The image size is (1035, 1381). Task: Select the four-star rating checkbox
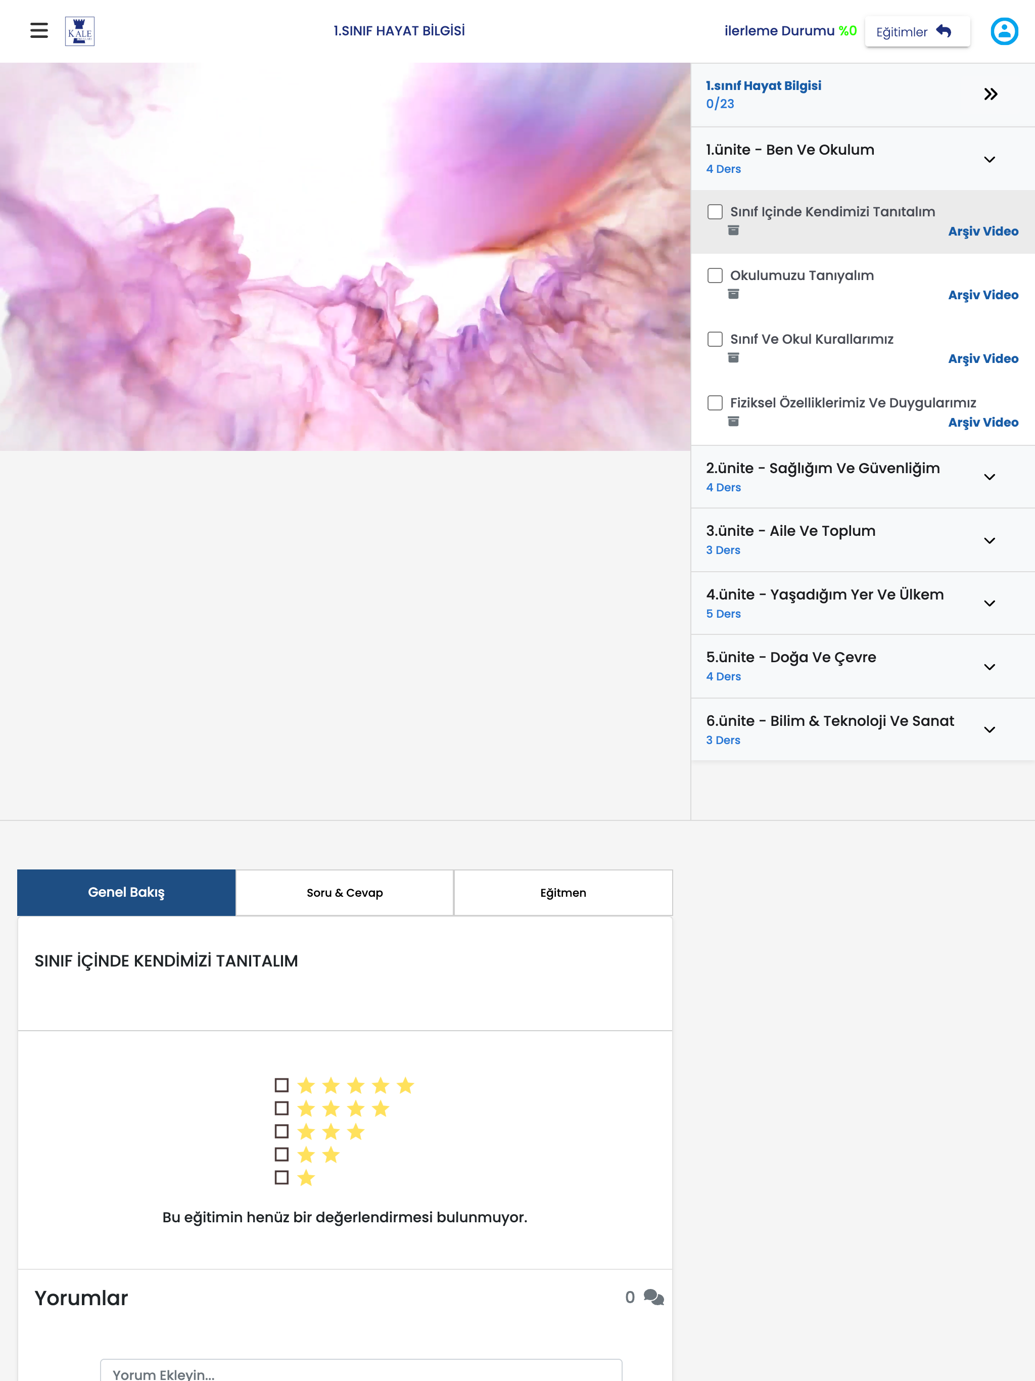pyautogui.click(x=281, y=1108)
